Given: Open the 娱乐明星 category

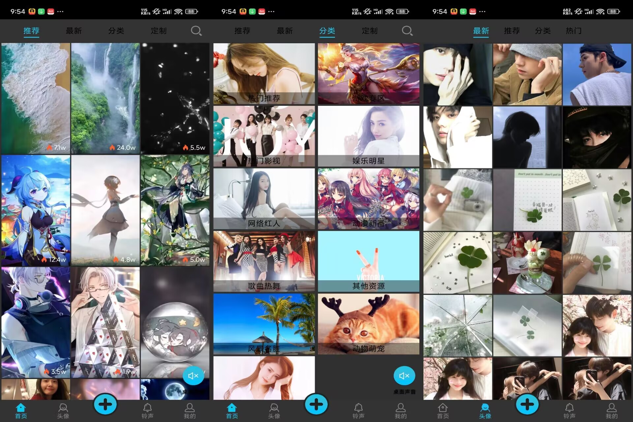Looking at the screenshot, I should pos(369,136).
